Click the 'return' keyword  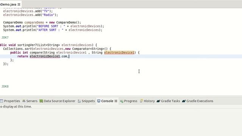point(23,56)
